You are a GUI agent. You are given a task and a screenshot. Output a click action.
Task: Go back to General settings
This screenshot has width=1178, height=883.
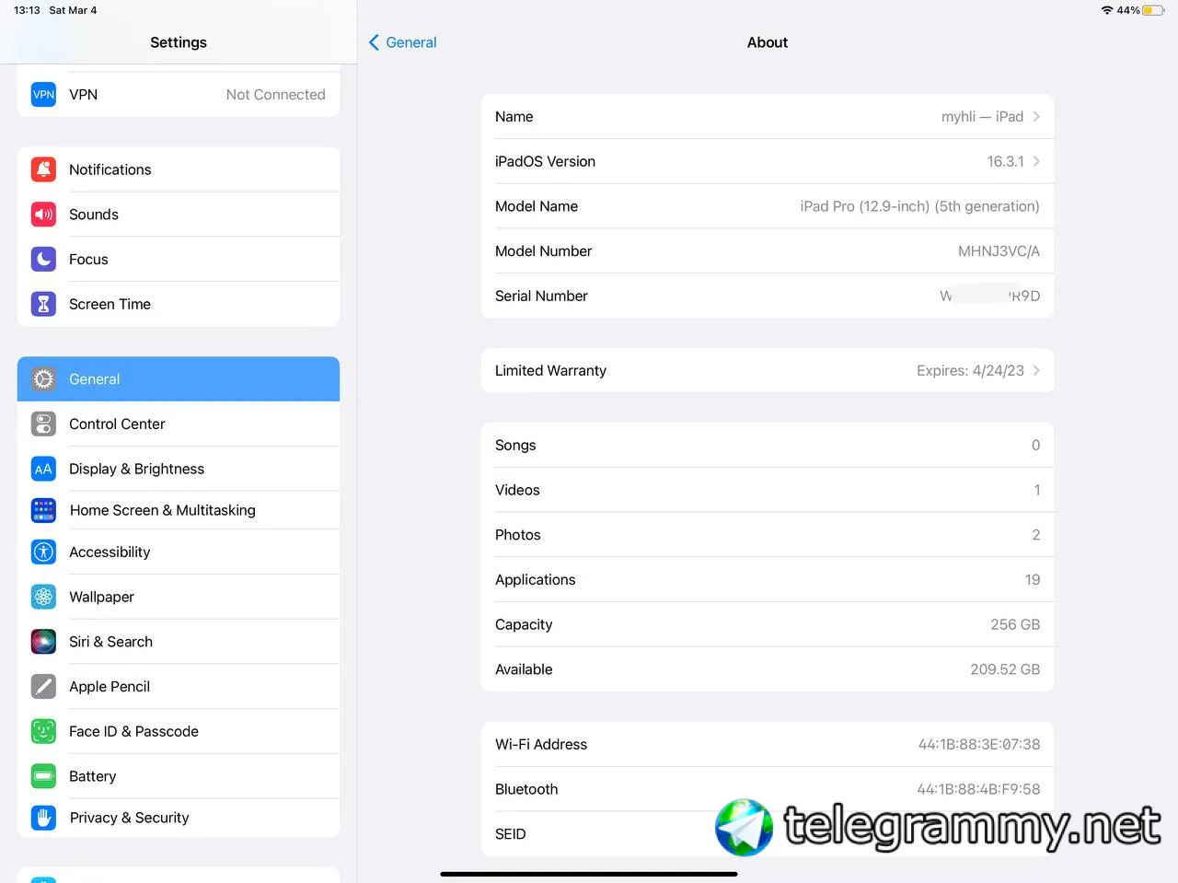click(x=402, y=42)
